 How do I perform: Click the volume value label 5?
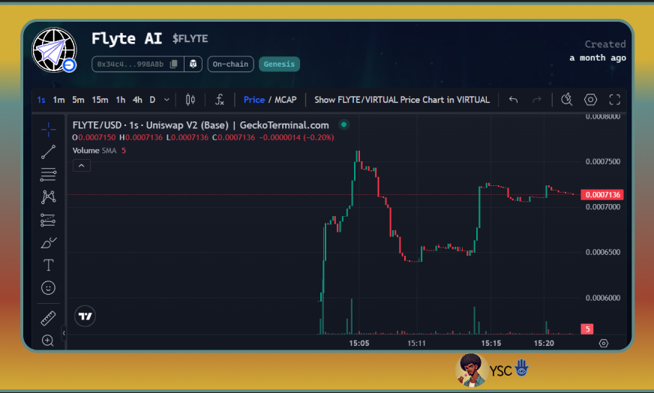(x=587, y=328)
